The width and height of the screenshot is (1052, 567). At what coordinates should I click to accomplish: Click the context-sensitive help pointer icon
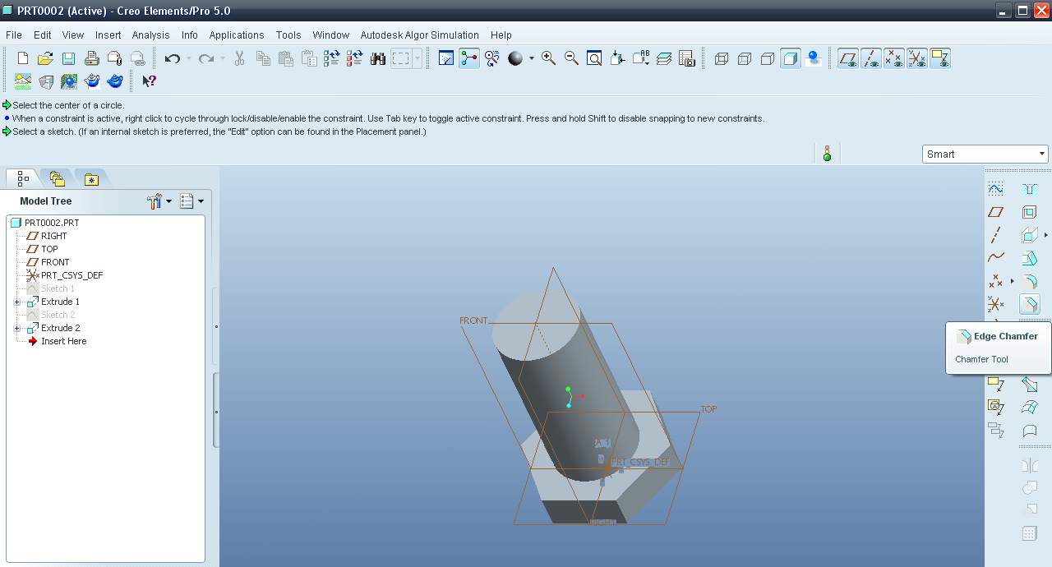pos(149,81)
